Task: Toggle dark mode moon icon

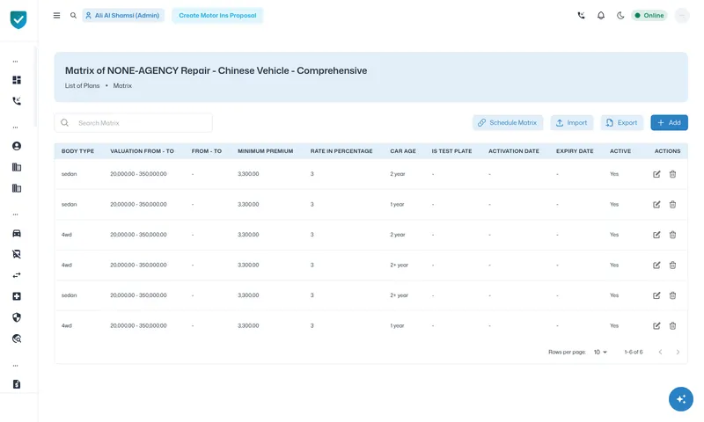Action: (x=620, y=15)
